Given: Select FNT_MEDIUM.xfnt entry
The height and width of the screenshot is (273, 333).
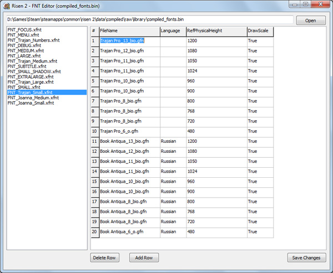Looking at the screenshot, I should 47,50.
